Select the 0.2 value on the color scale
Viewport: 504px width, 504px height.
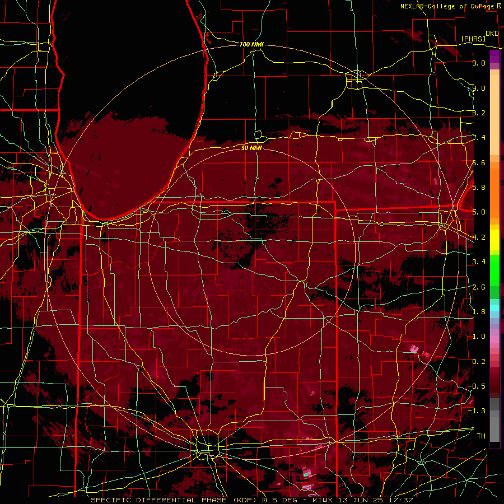[x=479, y=362]
